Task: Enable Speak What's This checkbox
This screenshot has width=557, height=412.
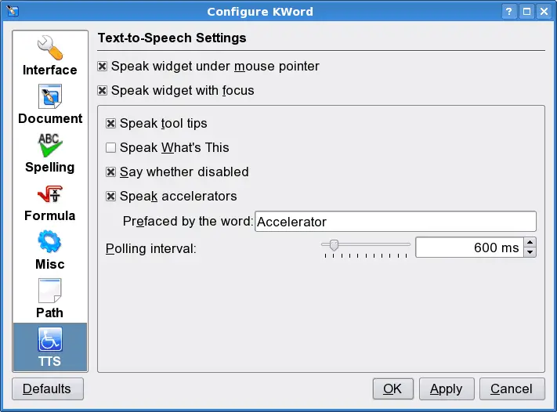Action: [x=111, y=147]
